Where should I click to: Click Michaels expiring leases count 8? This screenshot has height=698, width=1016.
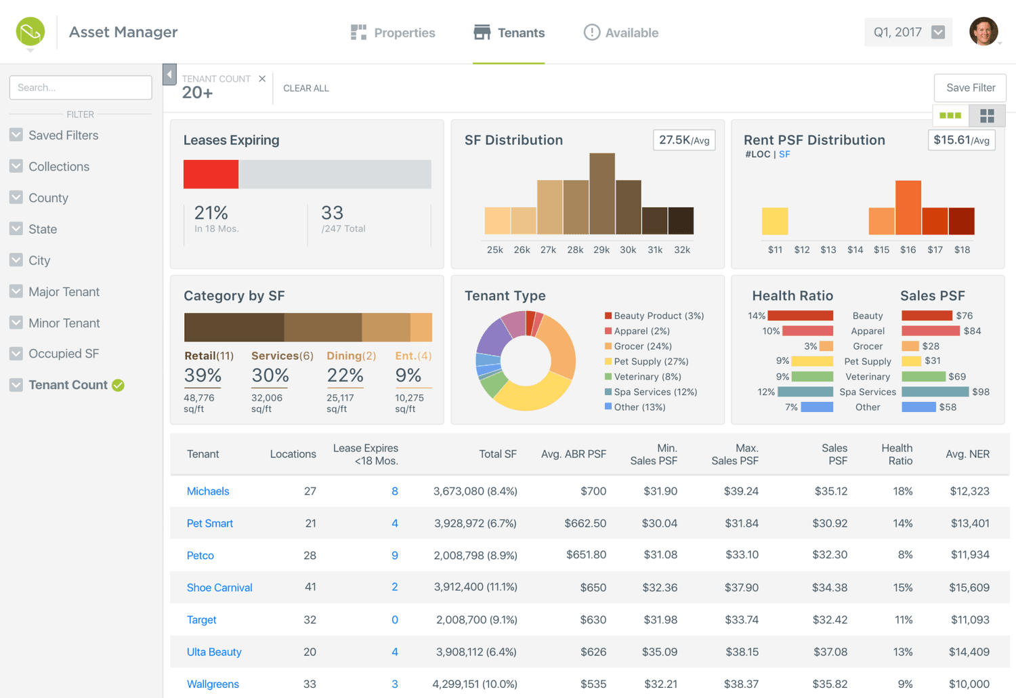(x=395, y=491)
